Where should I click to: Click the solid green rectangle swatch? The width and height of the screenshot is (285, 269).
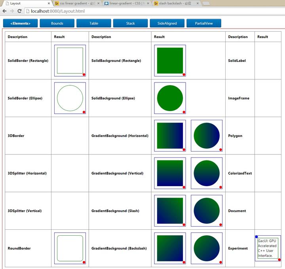pos(170,61)
